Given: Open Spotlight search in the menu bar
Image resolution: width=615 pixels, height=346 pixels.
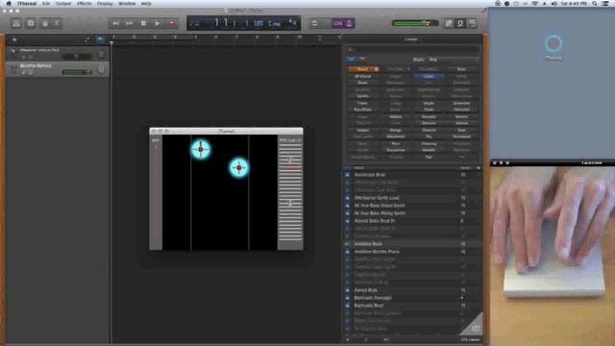Looking at the screenshot, I should pyautogui.click(x=595, y=4).
